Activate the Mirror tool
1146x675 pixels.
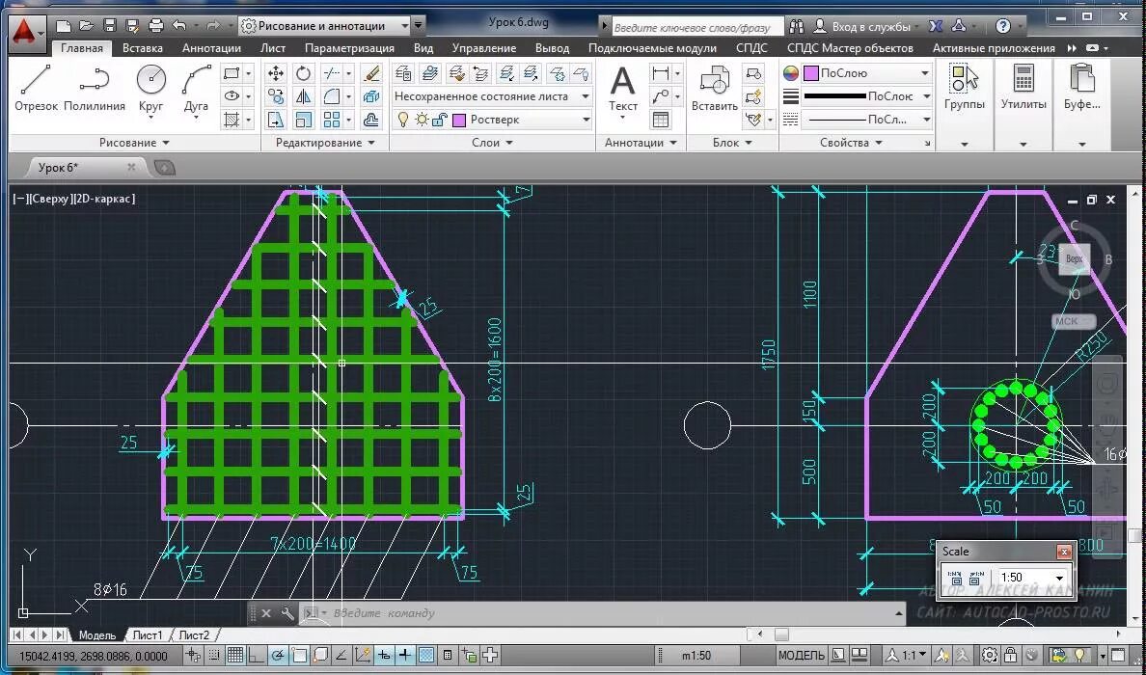tap(303, 95)
